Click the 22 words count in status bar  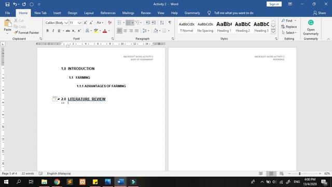coord(27,173)
